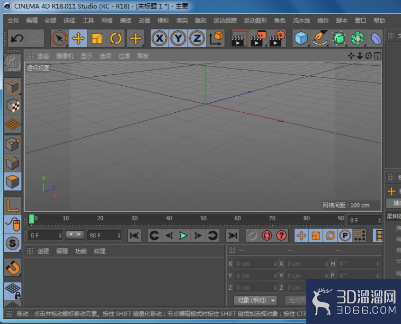Open viewport 摄像机 menu
Screen dimensions: 401x324
pos(65,56)
